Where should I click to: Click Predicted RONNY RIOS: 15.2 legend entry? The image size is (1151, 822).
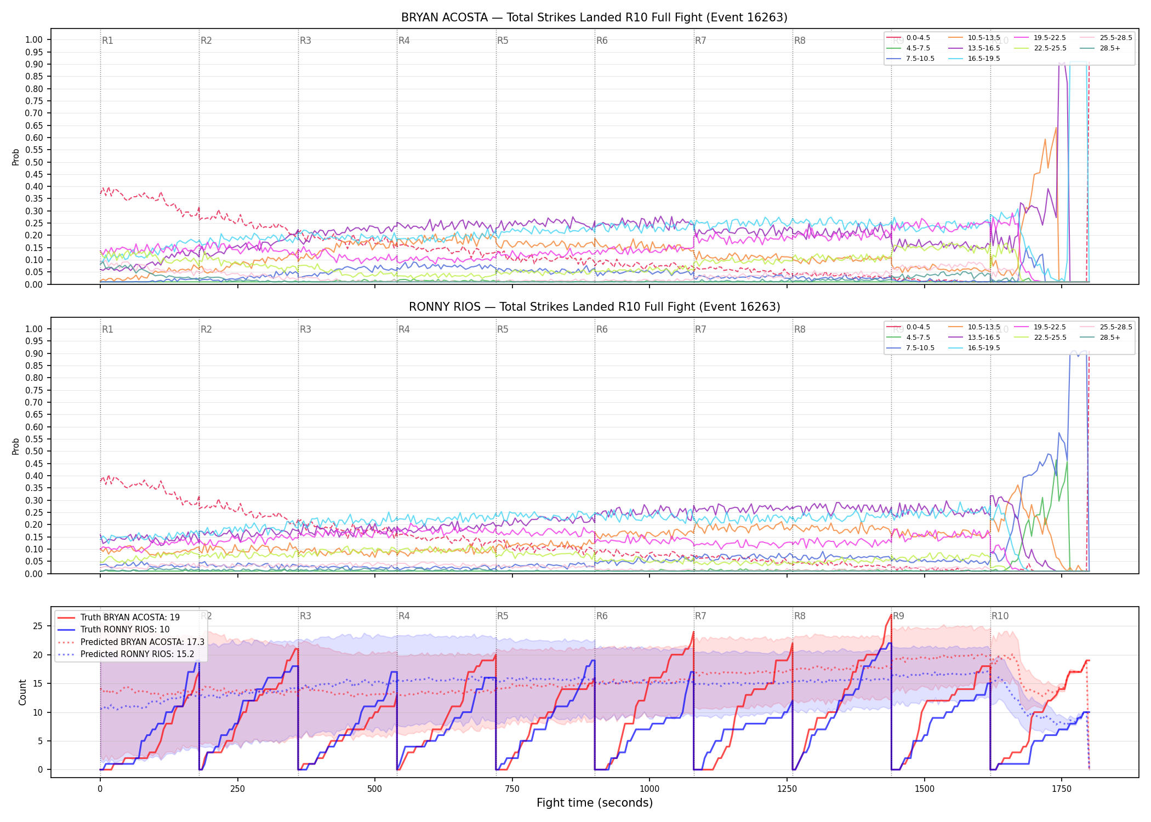tap(126, 654)
